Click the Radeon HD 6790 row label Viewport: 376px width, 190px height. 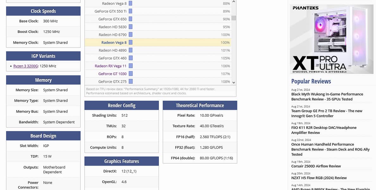pos(112,35)
